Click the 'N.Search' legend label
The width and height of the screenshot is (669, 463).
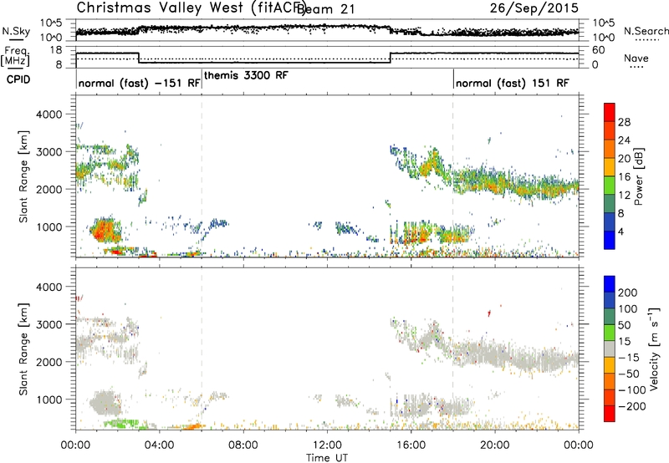(646, 31)
